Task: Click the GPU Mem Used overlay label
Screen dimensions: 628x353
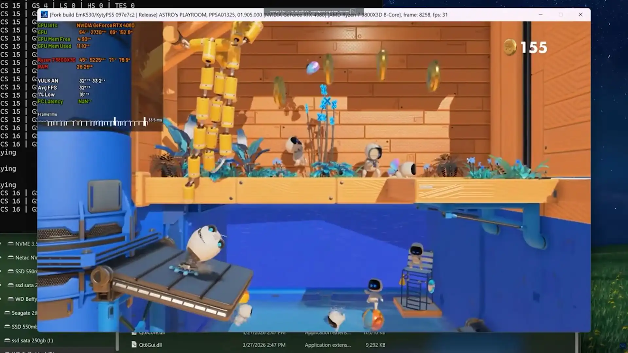Action: tap(55, 46)
